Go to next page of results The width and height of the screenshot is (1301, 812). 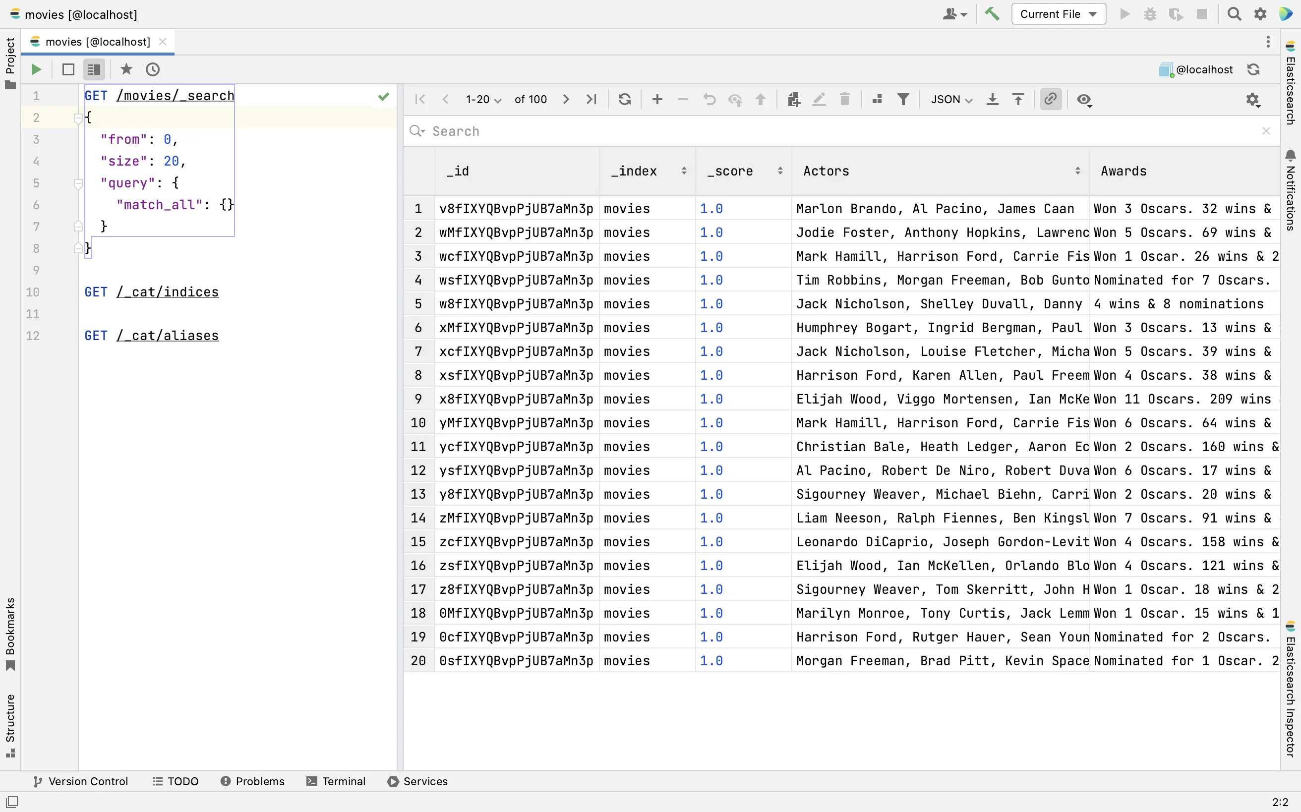pos(566,99)
